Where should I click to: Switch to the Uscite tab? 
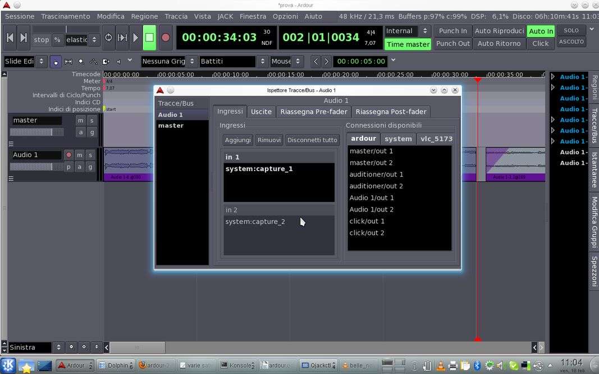(261, 112)
